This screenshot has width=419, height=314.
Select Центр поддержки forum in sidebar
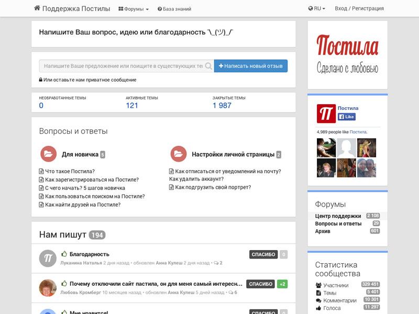coord(338,216)
